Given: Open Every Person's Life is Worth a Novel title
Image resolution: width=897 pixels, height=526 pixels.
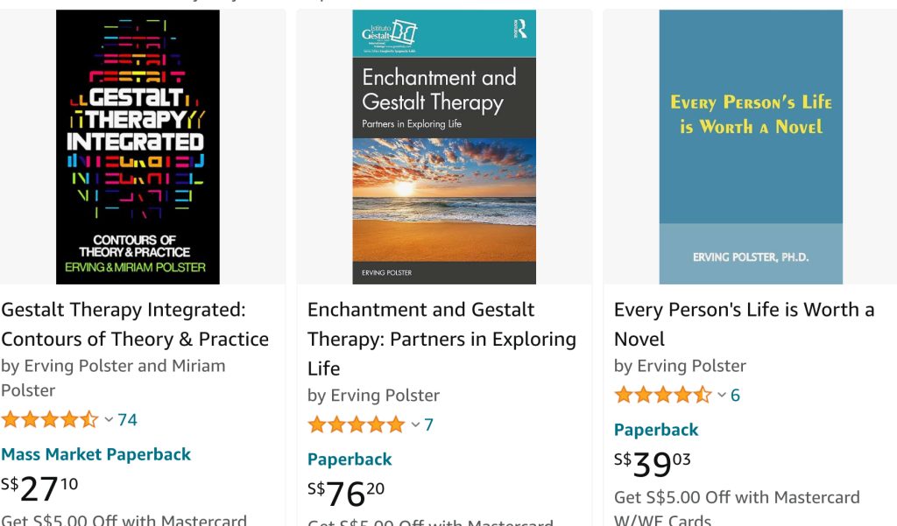Looking at the screenshot, I should point(744,324).
